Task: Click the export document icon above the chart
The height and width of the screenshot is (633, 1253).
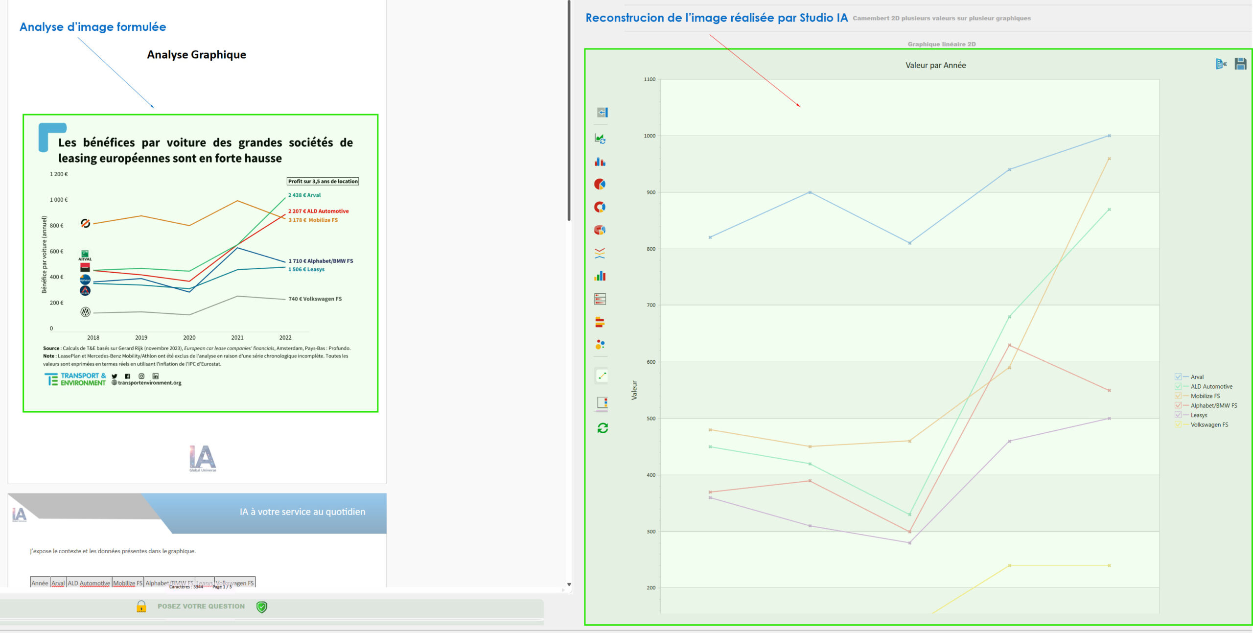Action: [1221, 64]
